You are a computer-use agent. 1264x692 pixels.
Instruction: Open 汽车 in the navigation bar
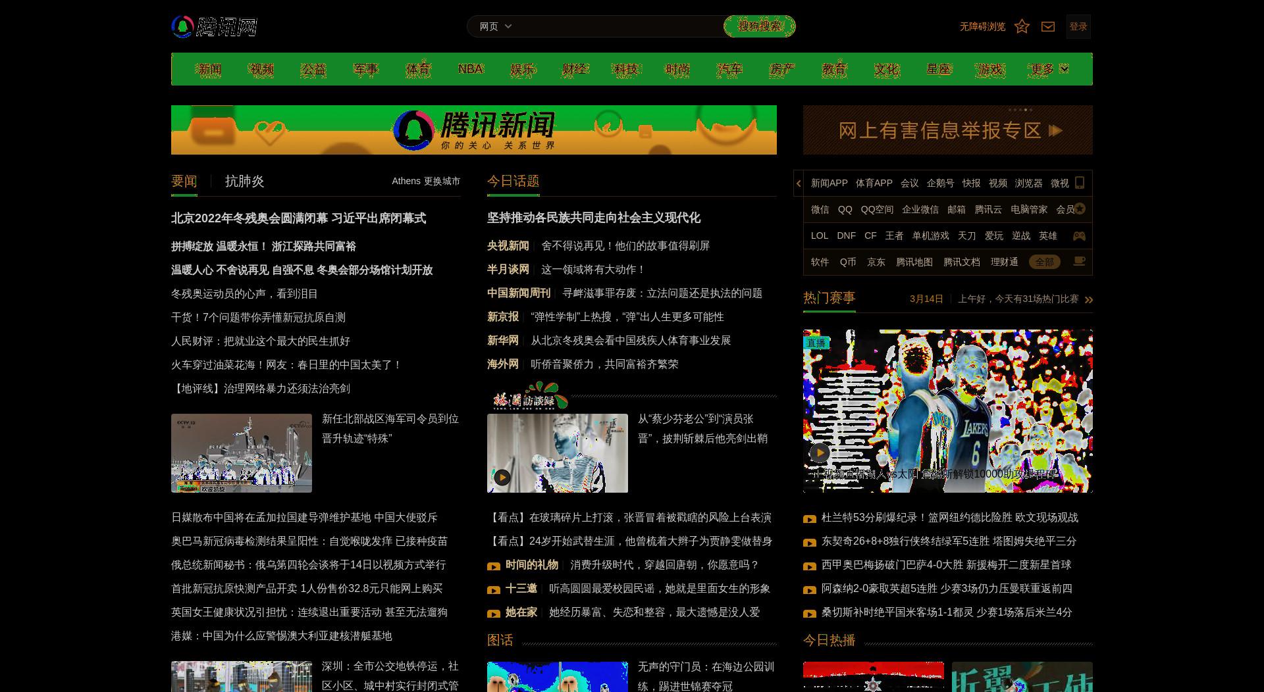[x=729, y=69]
